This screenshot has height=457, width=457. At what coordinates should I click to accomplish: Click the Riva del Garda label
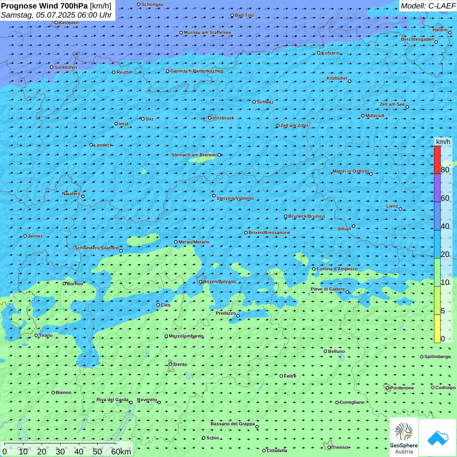113,400
